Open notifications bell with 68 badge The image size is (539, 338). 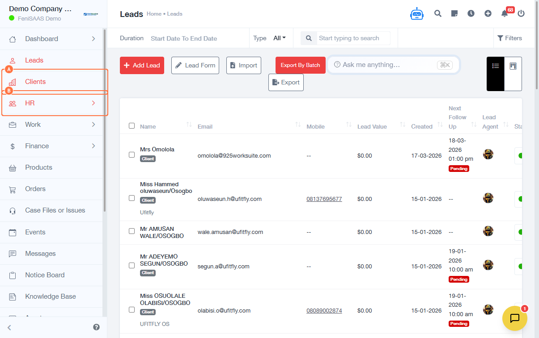coord(505,13)
